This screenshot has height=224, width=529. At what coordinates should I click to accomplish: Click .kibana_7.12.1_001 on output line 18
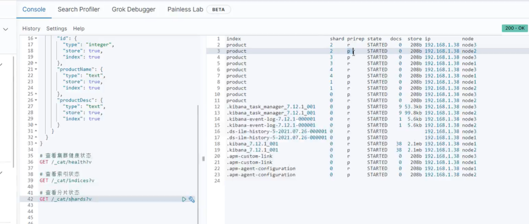[252, 144]
